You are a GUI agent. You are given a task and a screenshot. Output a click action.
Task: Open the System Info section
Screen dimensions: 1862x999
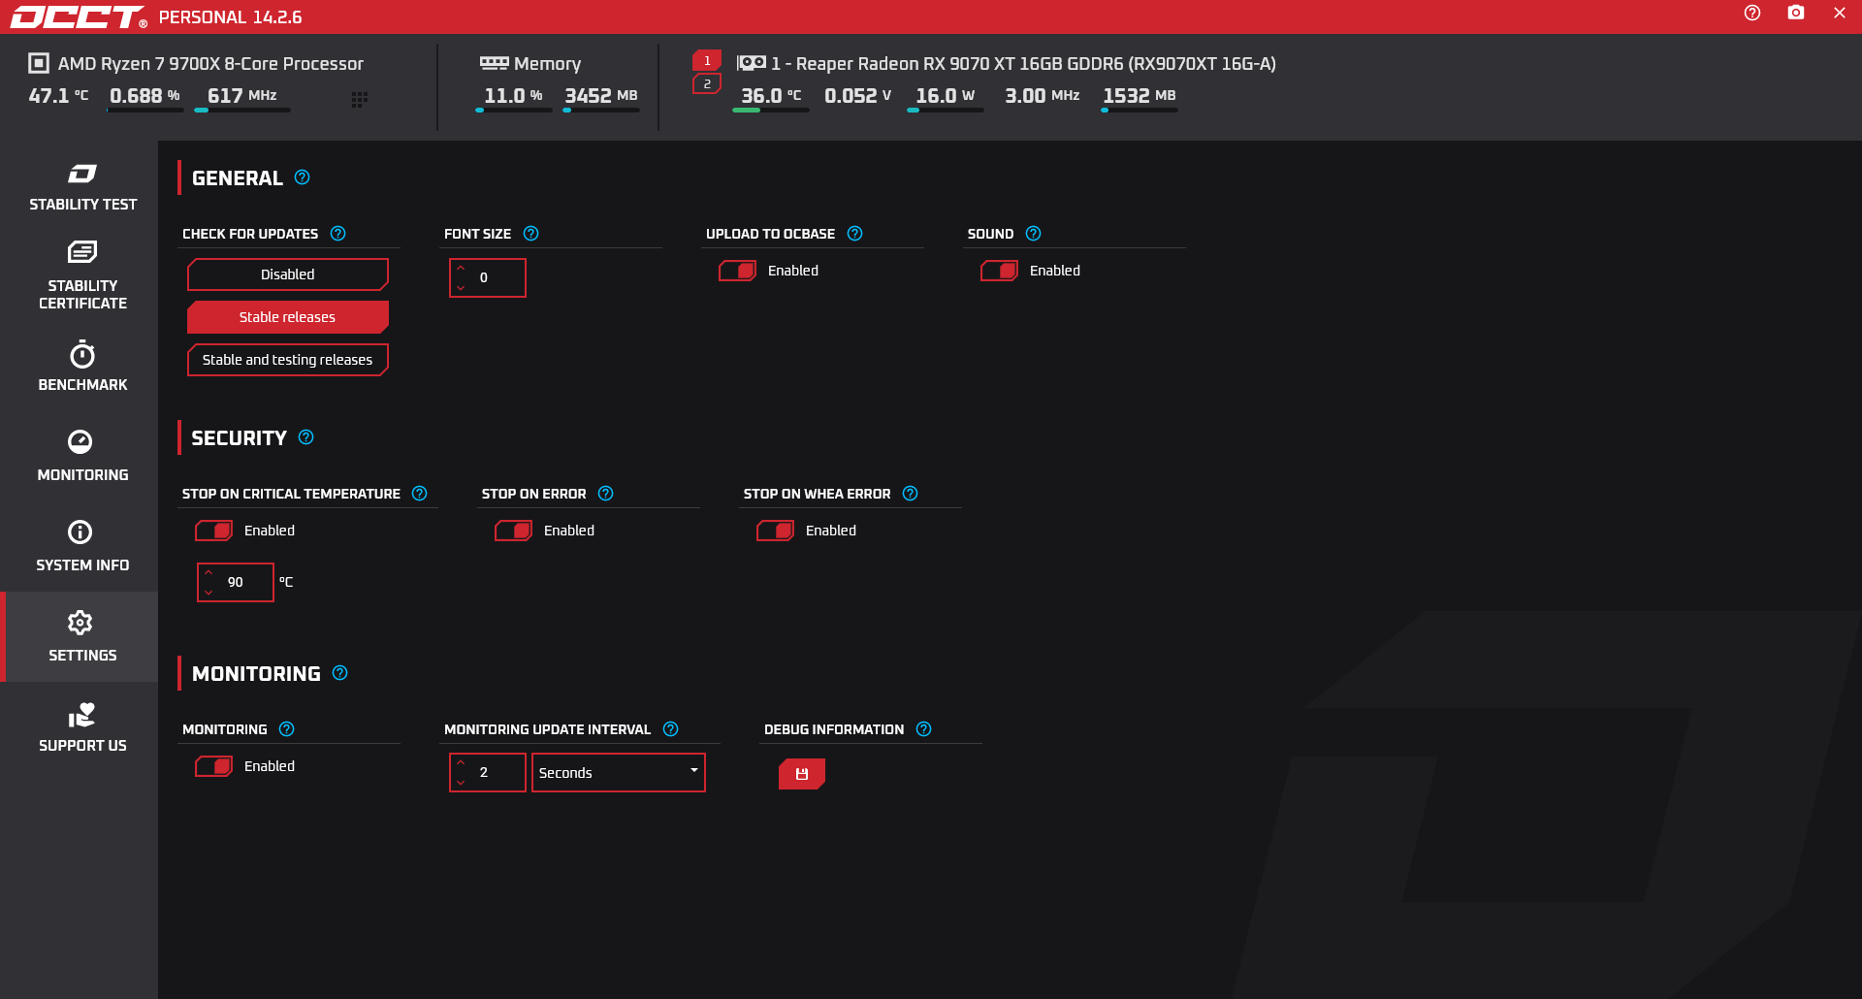click(x=82, y=546)
